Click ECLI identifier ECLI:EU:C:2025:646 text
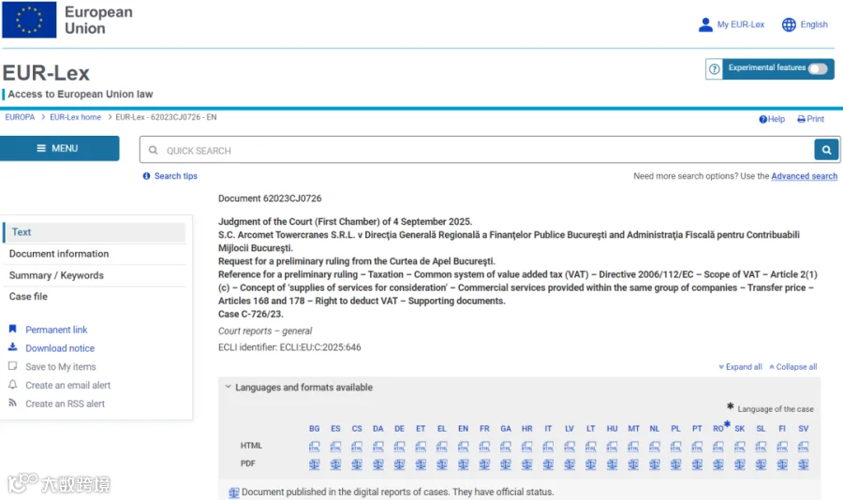The image size is (843, 500). (x=289, y=347)
